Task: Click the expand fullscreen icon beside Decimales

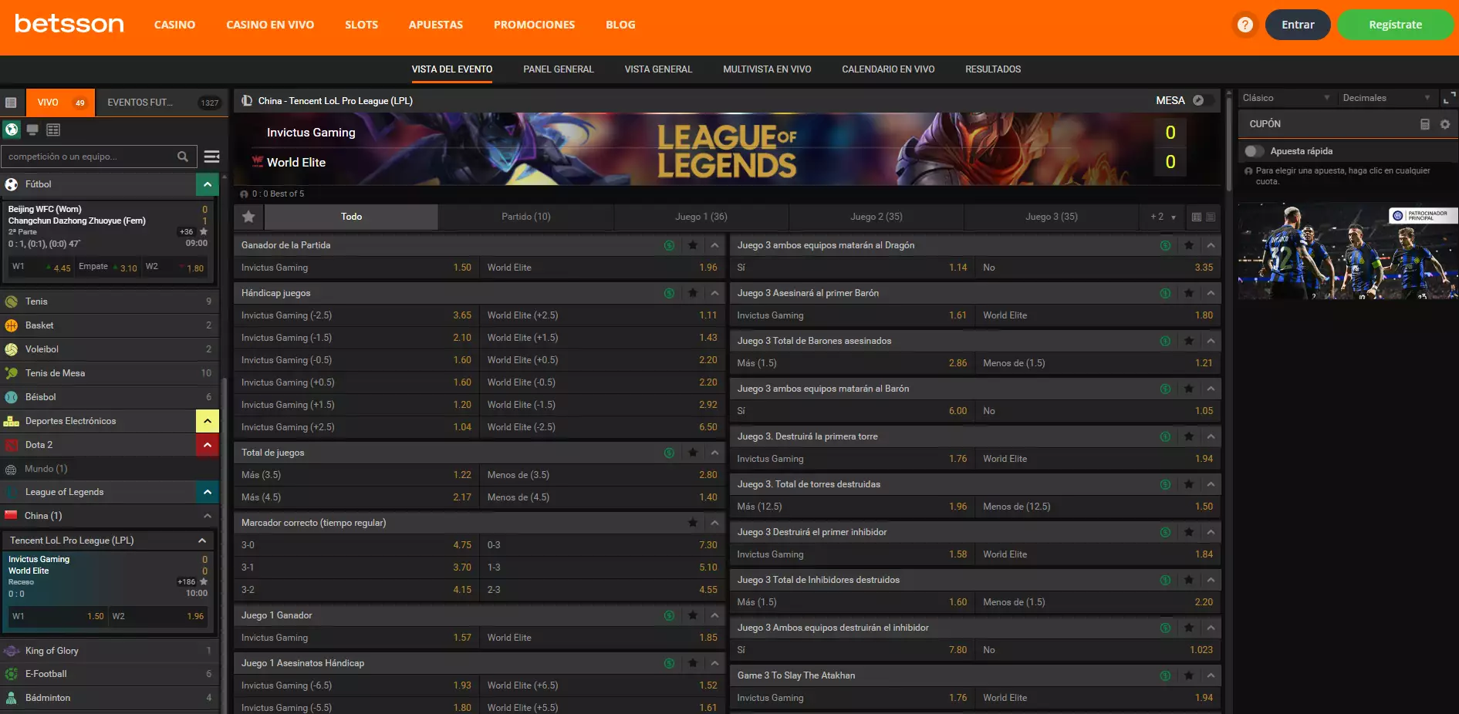Action: click(1449, 98)
